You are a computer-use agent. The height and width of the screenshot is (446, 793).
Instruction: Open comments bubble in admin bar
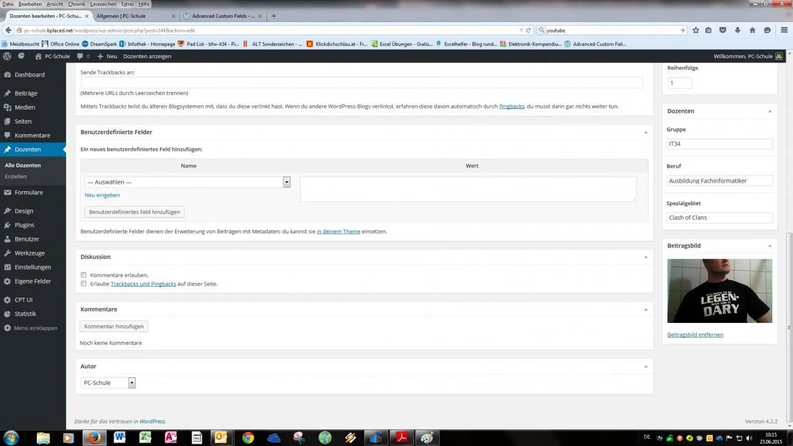(83, 56)
